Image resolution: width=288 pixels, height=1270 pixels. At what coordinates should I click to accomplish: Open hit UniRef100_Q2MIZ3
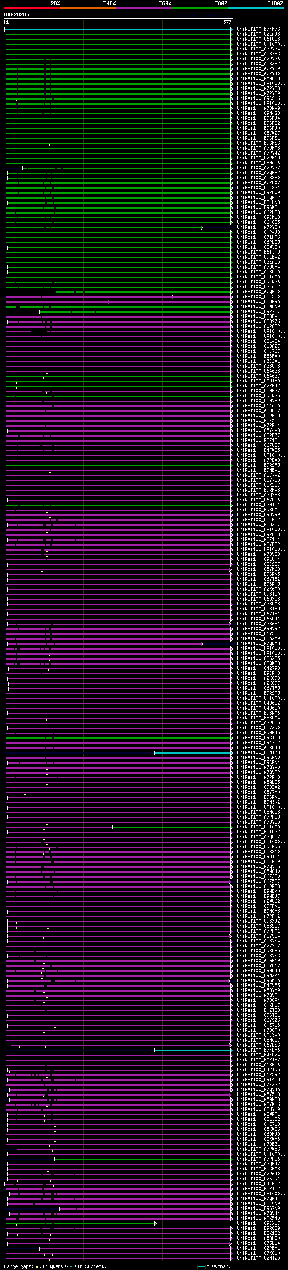pos(258,753)
